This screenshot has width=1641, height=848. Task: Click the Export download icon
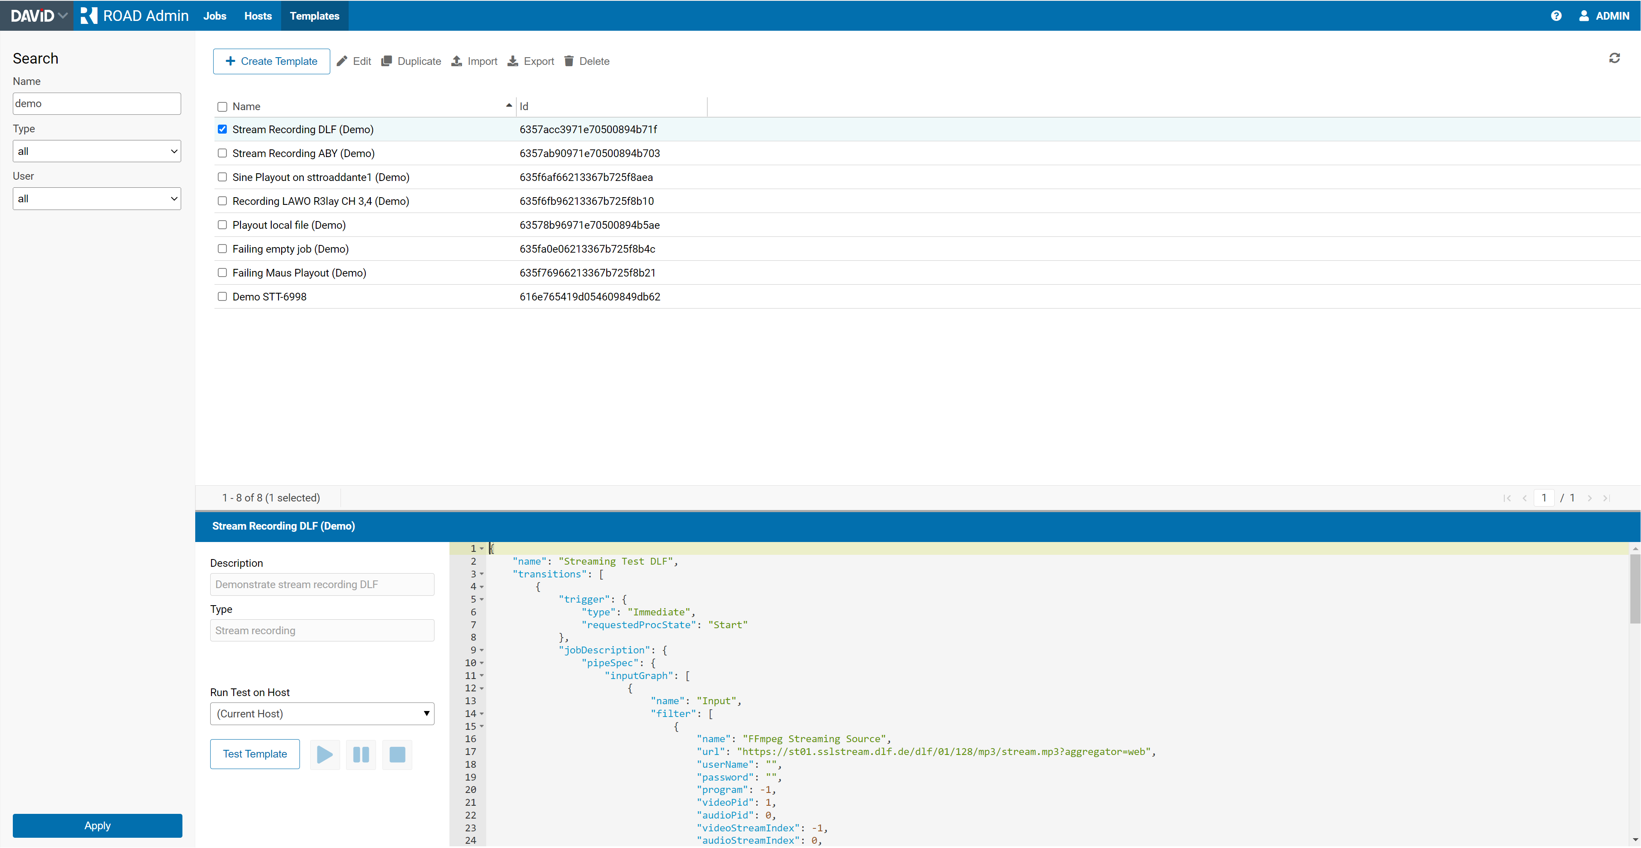coord(513,61)
